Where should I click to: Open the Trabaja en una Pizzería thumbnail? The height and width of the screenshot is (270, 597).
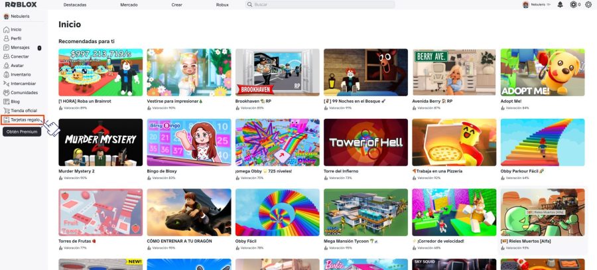point(454,143)
